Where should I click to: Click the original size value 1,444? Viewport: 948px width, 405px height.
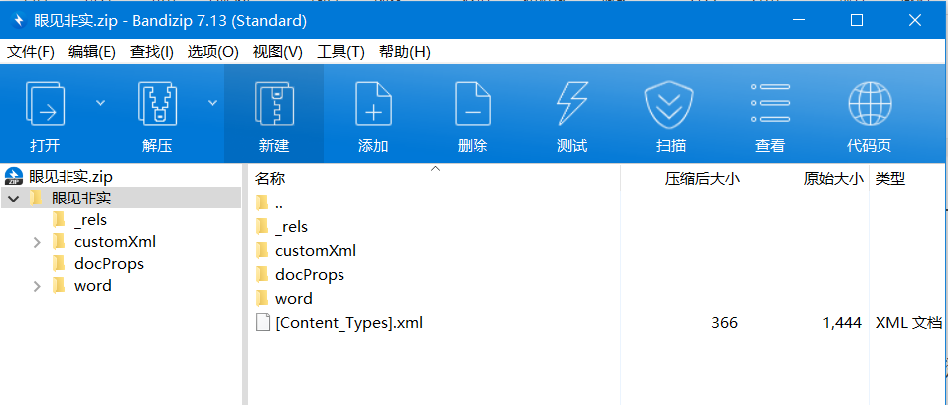pyautogui.click(x=842, y=323)
